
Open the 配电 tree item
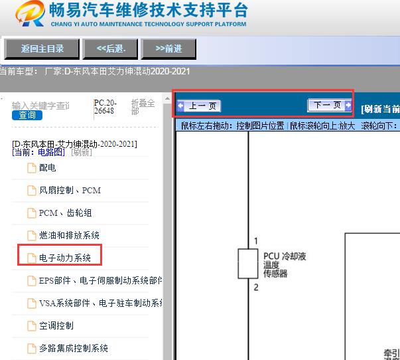coord(48,168)
